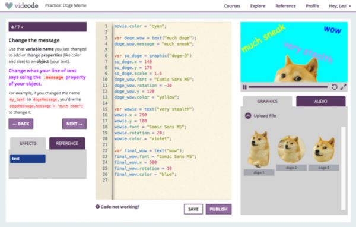Image resolution: width=356 pixels, height=227 pixels.
Task: Click the question mark help icon
Action: pyautogui.click(x=98, y=207)
